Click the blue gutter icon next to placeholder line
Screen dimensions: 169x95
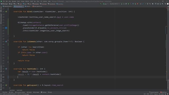coord(6,28)
